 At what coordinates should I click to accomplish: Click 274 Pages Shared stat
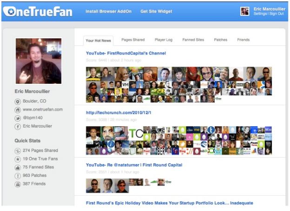40,150
